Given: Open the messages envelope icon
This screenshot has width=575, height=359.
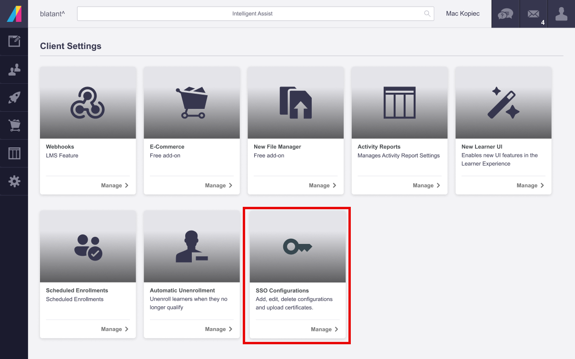Looking at the screenshot, I should tap(533, 14).
